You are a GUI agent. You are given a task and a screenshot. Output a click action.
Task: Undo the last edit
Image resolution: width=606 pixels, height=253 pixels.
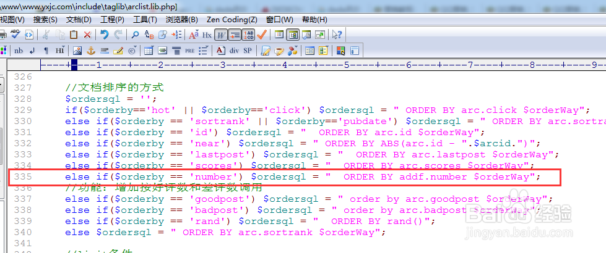coord(105,35)
